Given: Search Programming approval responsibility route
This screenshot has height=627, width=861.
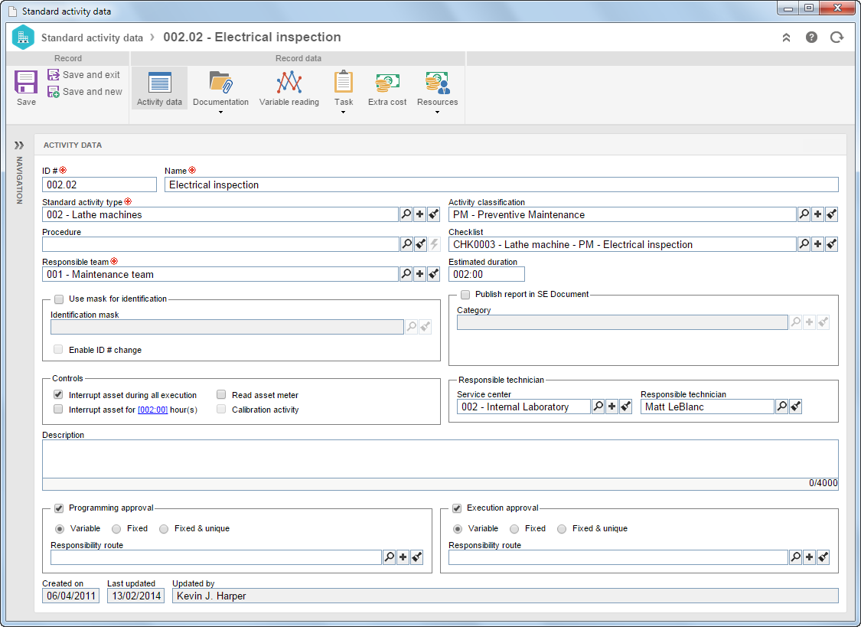Looking at the screenshot, I should click(390, 557).
